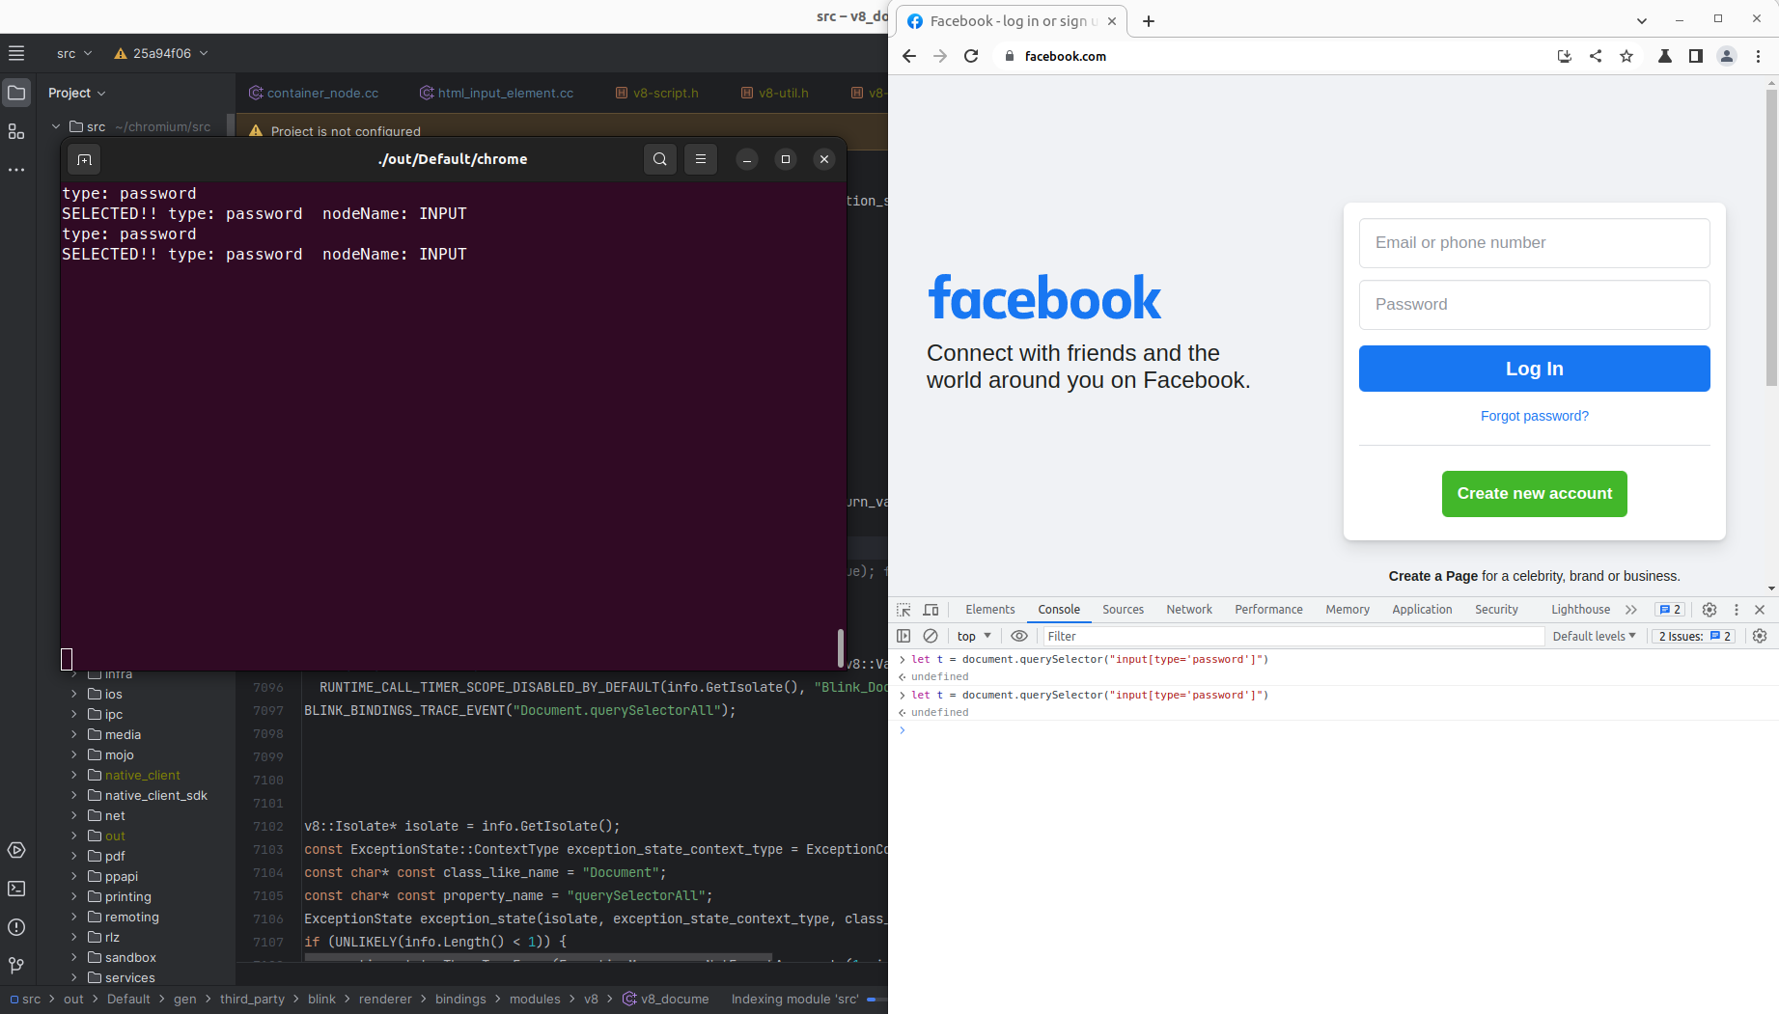The width and height of the screenshot is (1779, 1014).
Task: Clear the DevTools console
Action: coord(931,636)
